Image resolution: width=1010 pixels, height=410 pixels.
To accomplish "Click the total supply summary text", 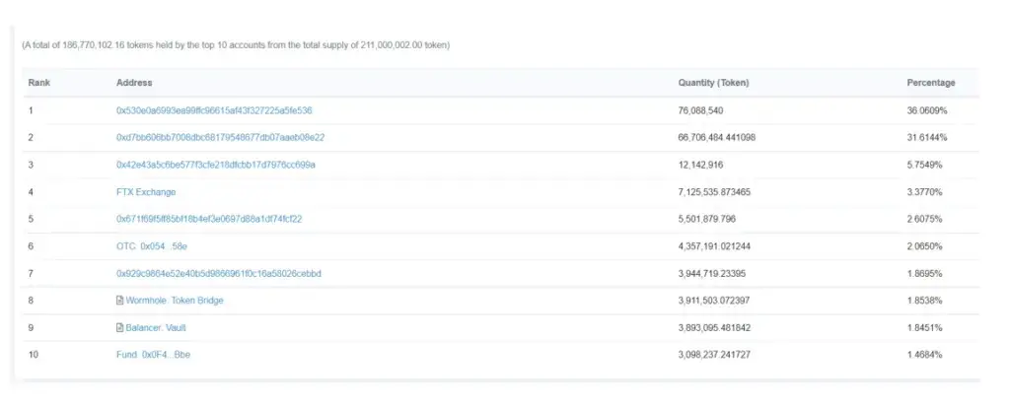I will coord(236,45).
